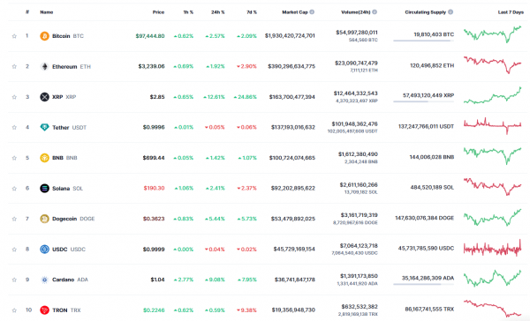Open the Circulating Supply info icon

click(450, 11)
